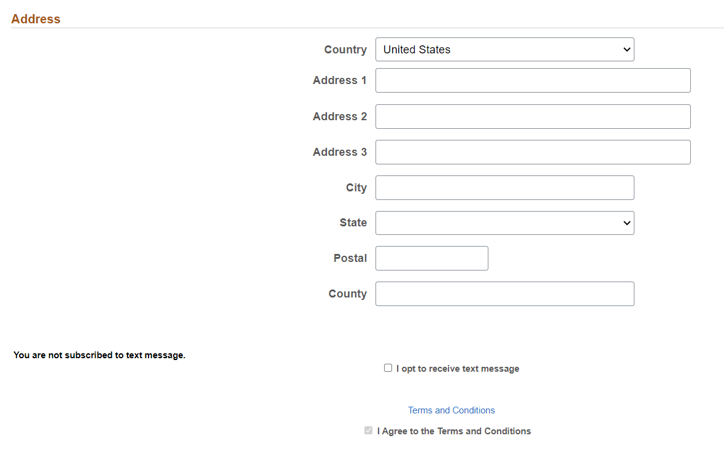Click the State dropdown arrow chevron
724x449 pixels.
coord(626,223)
